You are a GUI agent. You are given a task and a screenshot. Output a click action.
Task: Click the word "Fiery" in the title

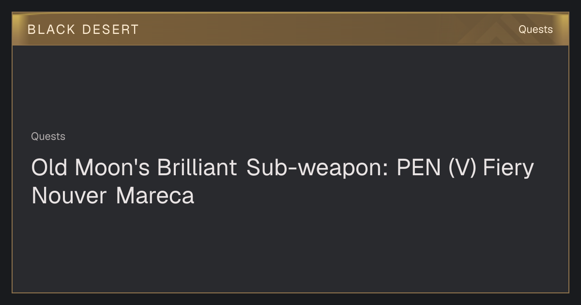tap(508, 168)
